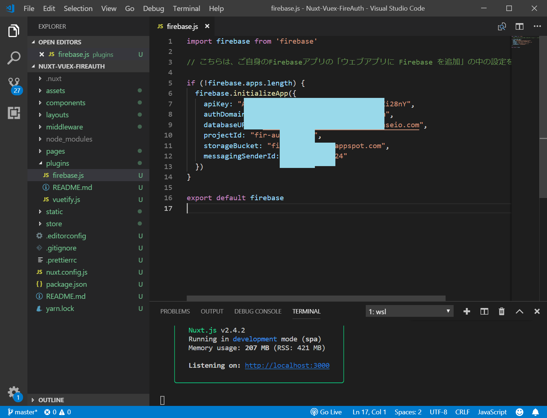The image size is (547, 418).
Task: Collapse the OPEN EDITORS section
Action: click(x=88, y=42)
